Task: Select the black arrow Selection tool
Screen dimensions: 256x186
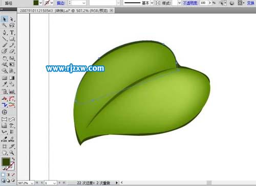Action: click(x=4, y=19)
